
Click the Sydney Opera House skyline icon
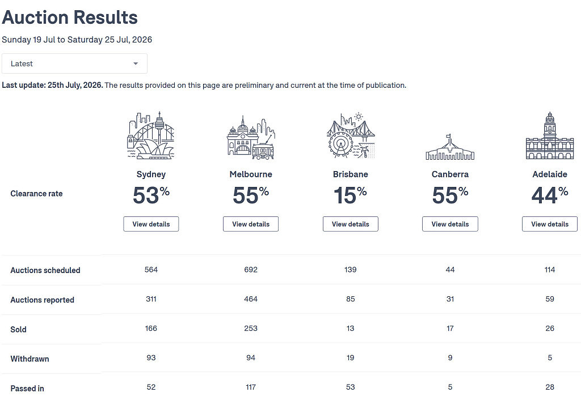click(x=151, y=135)
